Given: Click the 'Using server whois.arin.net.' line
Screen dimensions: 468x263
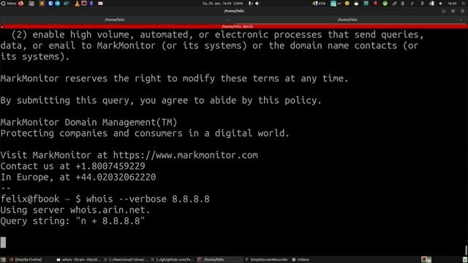Looking at the screenshot, I should coord(75,210).
